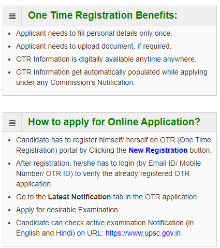Click the 'tab in the OTR application' text
220x248 pixels.
coord(156,197)
